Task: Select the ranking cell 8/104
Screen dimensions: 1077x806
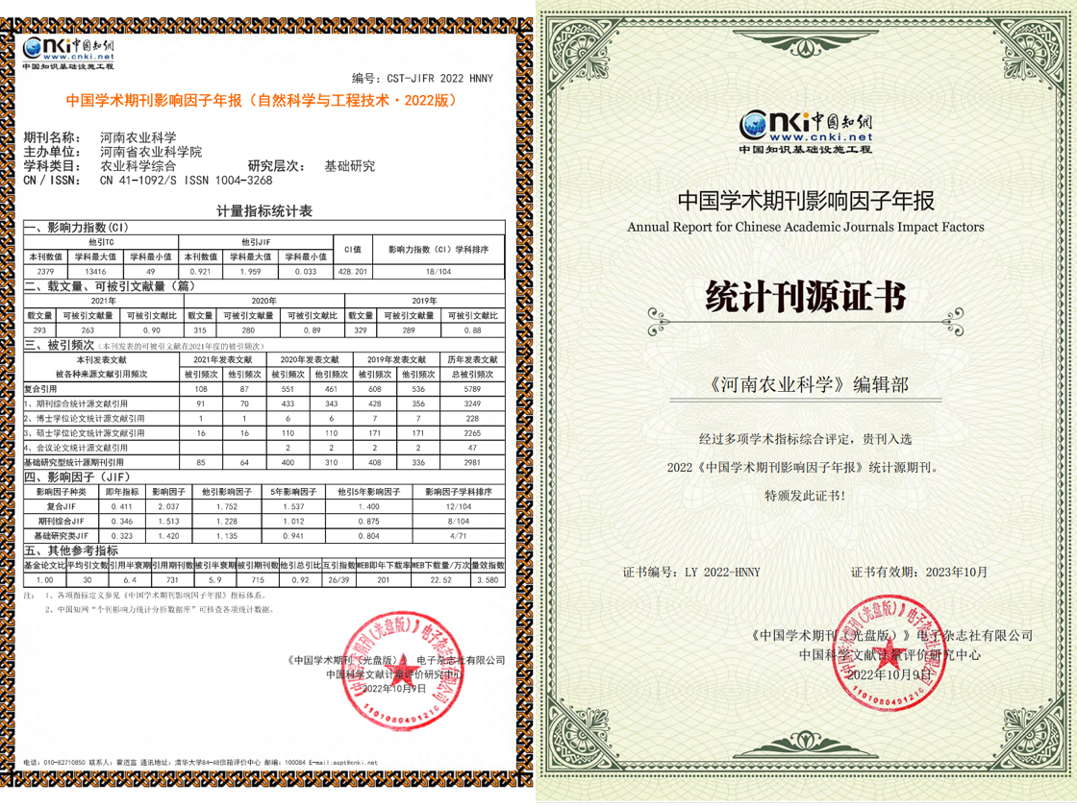Action: pyautogui.click(x=459, y=522)
